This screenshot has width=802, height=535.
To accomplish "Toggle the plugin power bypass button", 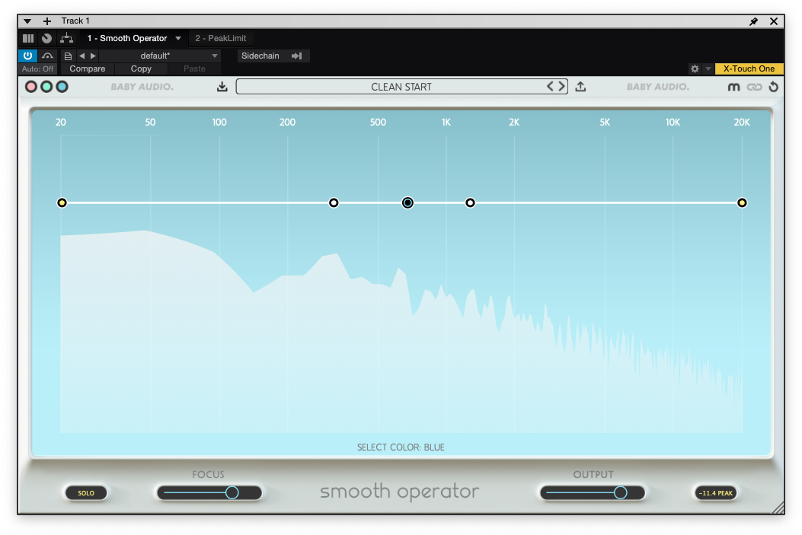I will click(27, 56).
